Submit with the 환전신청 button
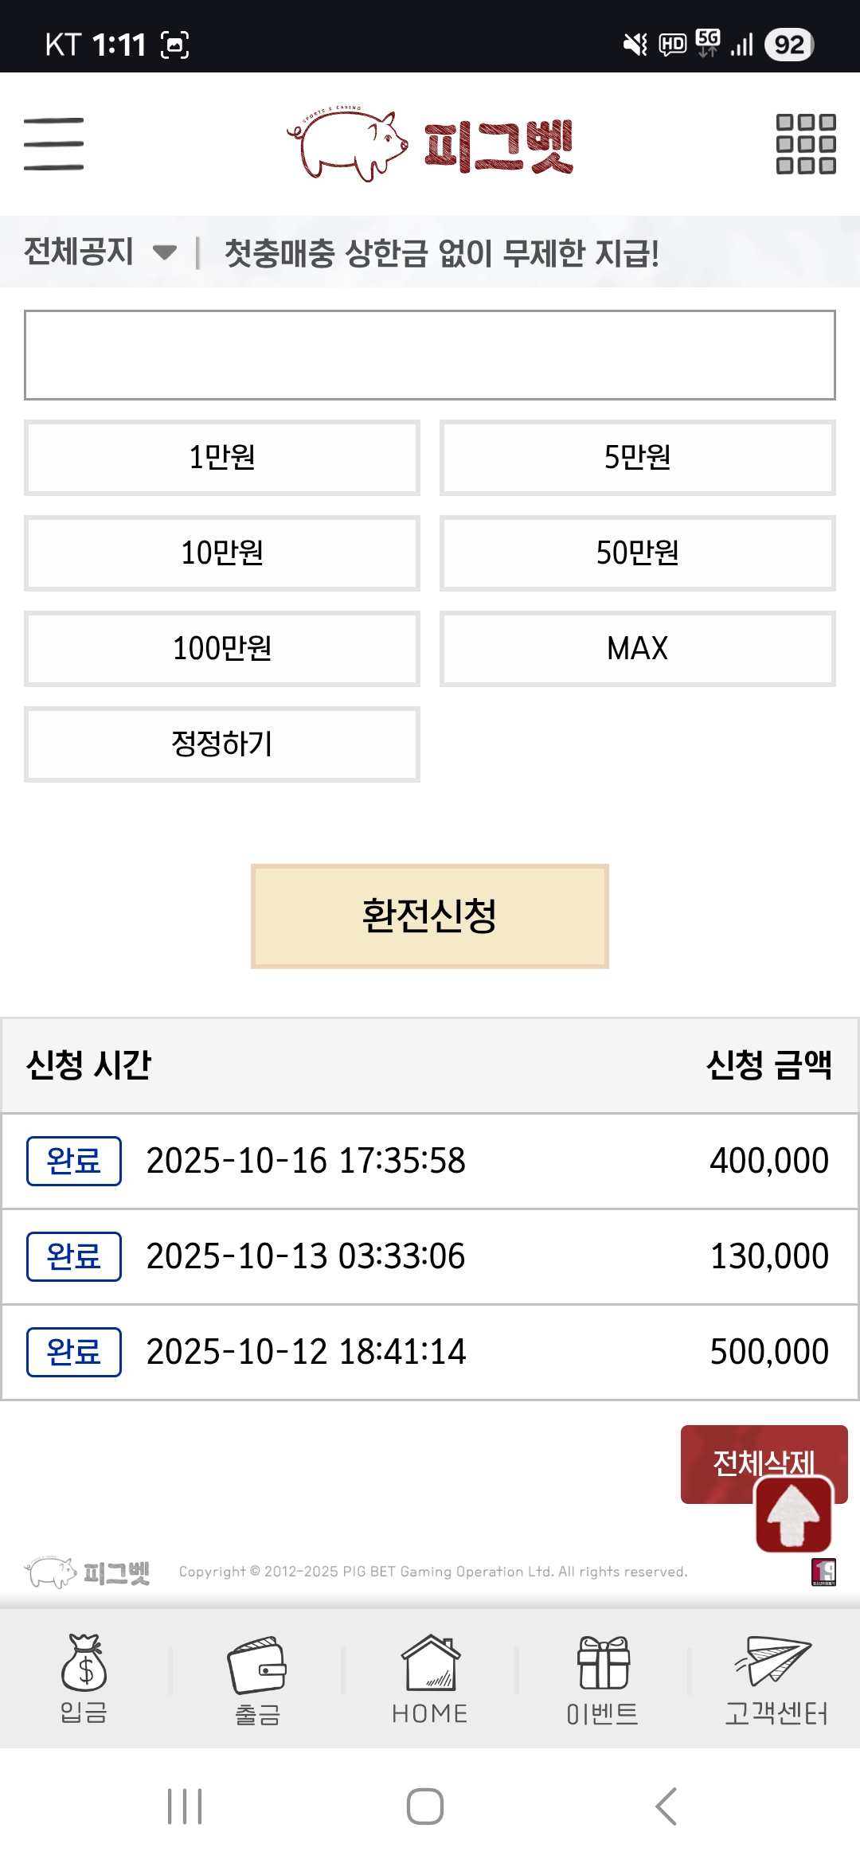The width and height of the screenshot is (860, 1863). tap(430, 916)
